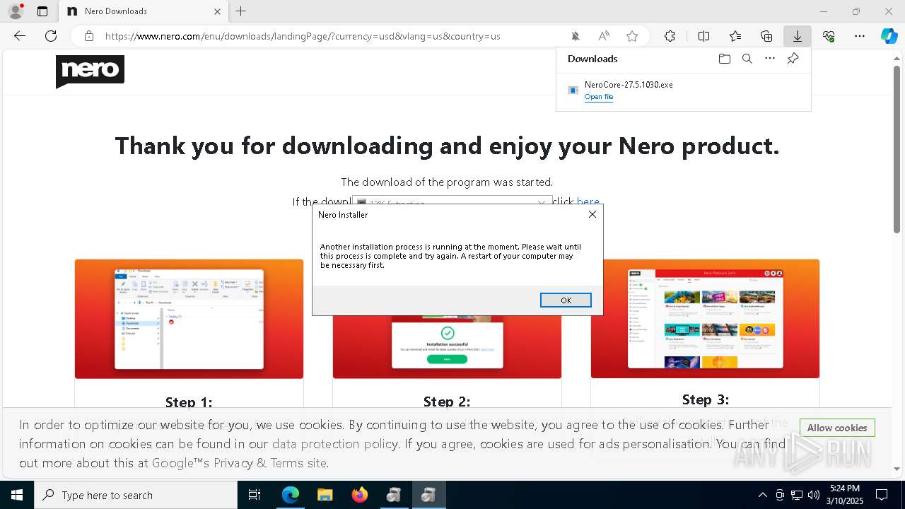The image size is (905, 509).
Task: Click OK in the Nero Installer dialog
Action: click(x=566, y=300)
